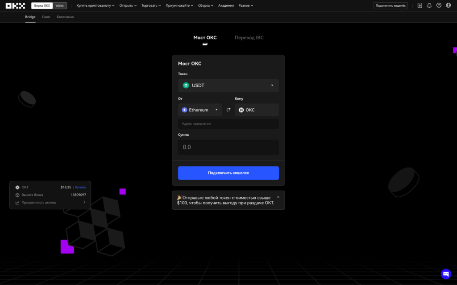Click Купить link beside OKT price

point(80,187)
